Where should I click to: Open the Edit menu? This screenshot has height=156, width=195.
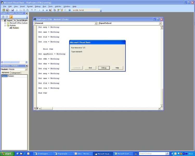tap(10, 6)
